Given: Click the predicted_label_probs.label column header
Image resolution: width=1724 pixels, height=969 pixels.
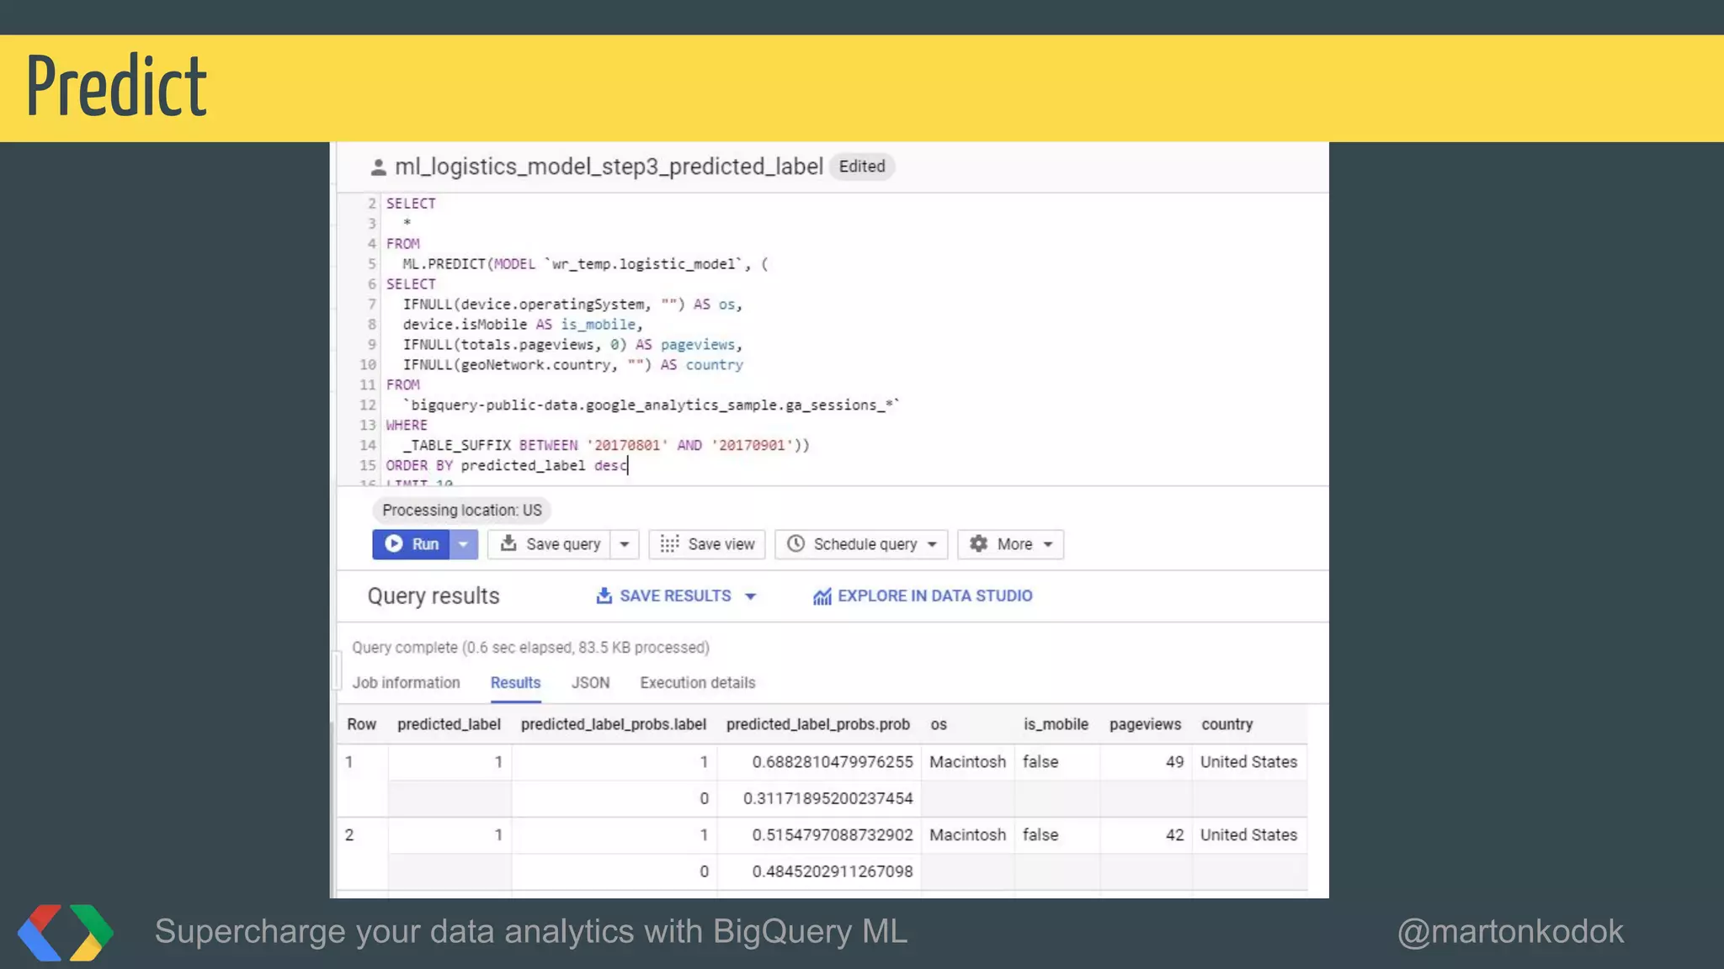Looking at the screenshot, I should (x=613, y=724).
